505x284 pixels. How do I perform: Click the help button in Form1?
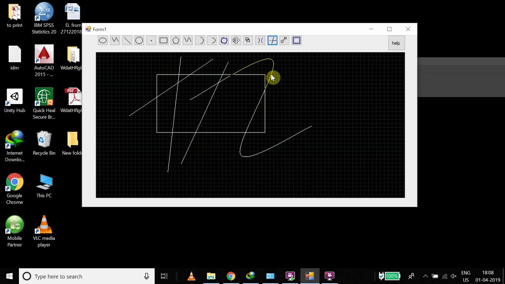(x=396, y=43)
